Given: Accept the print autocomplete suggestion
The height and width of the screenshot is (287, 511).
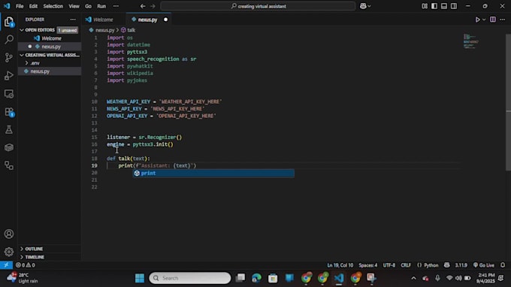Looking at the screenshot, I should click(213, 173).
